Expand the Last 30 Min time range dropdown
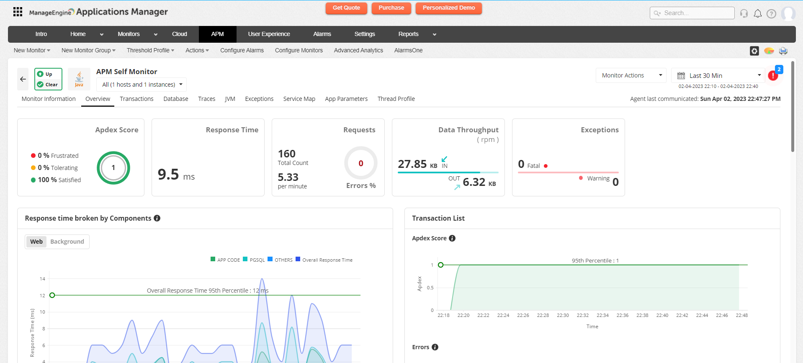Viewport: 803px width, 363px height. tap(718, 75)
